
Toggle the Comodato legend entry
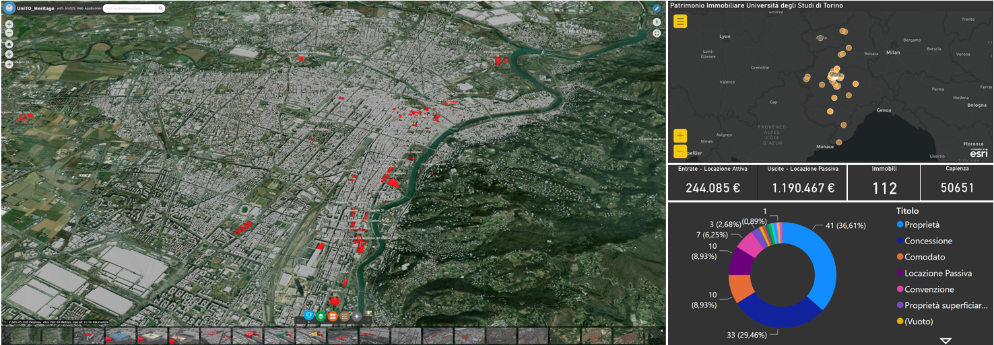click(924, 258)
